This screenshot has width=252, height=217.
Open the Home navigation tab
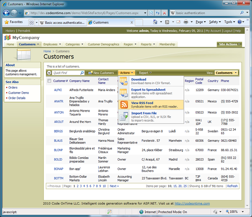[10, 44]
